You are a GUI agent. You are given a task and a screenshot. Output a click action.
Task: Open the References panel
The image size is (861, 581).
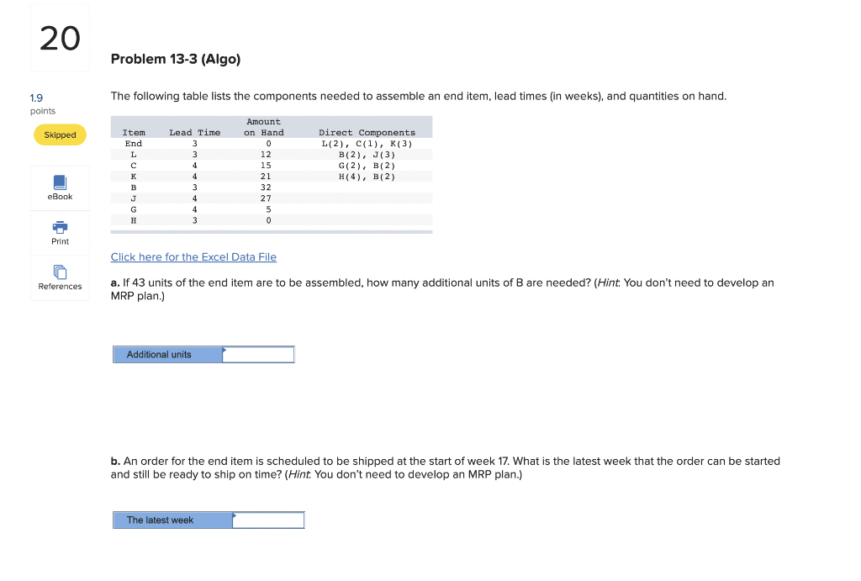(x=59, y=277)
